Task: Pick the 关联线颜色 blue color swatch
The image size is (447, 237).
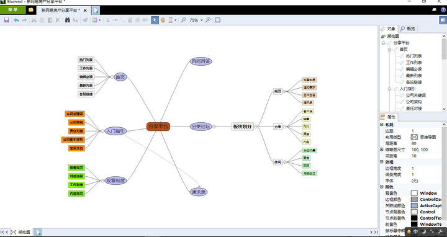Action: click(414, 205)
